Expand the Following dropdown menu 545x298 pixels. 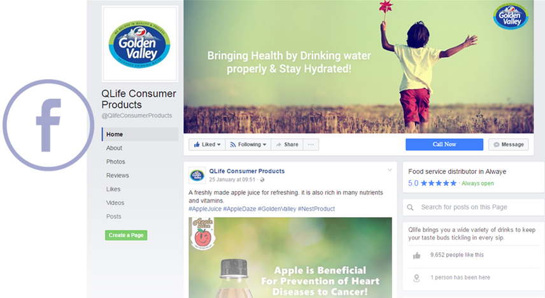[x=248, y=145]
